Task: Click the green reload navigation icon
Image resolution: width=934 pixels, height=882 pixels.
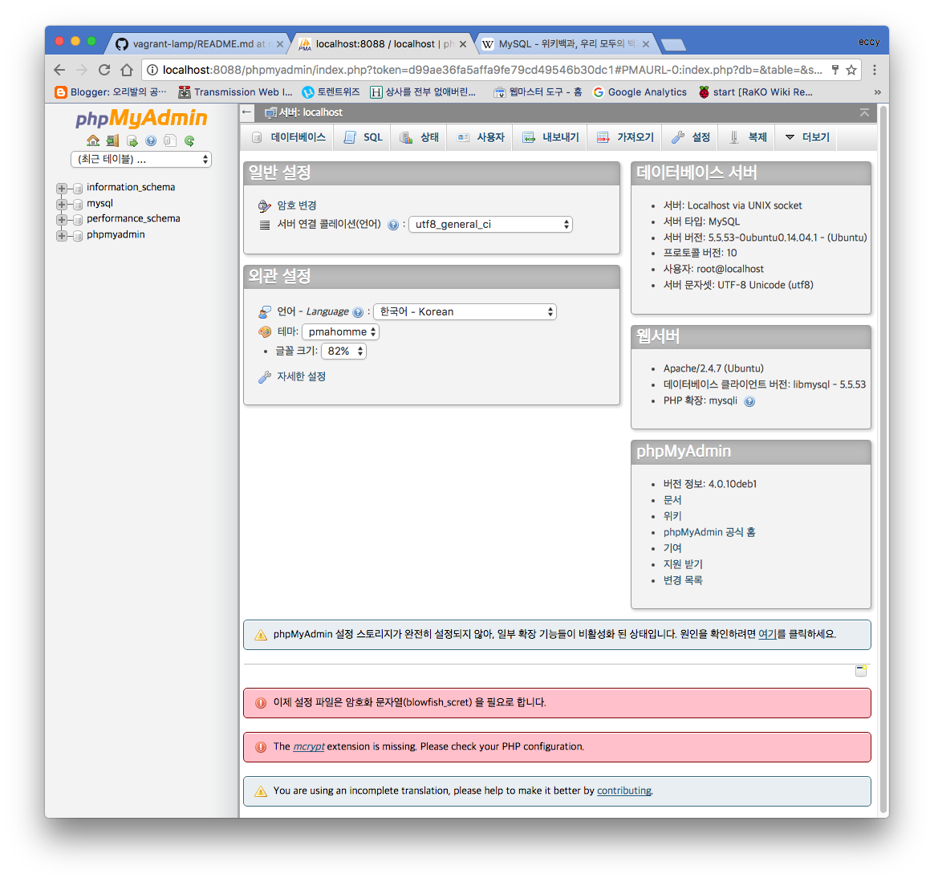Action: [x=189, y=140]
